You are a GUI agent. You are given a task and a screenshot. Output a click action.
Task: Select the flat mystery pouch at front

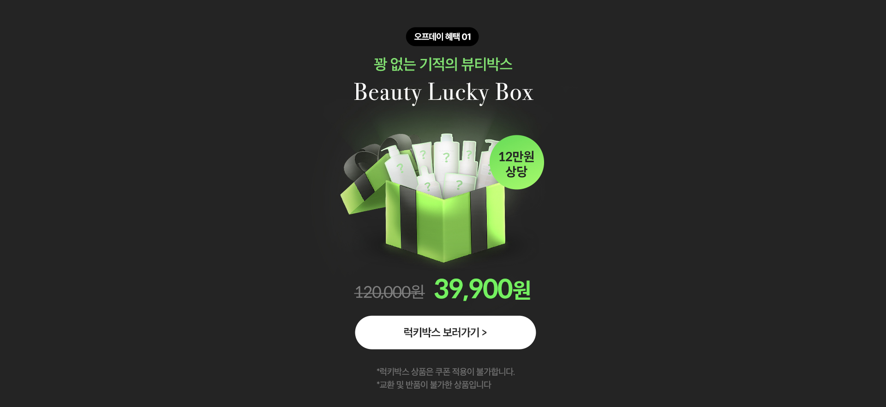point(459,184)
